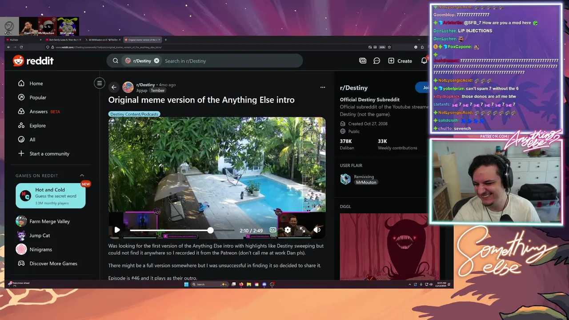Click the post title text

coord(201,100)
